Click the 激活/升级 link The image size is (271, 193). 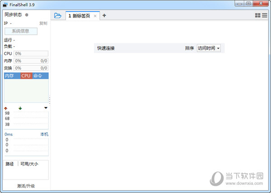[x=26, y=186]
